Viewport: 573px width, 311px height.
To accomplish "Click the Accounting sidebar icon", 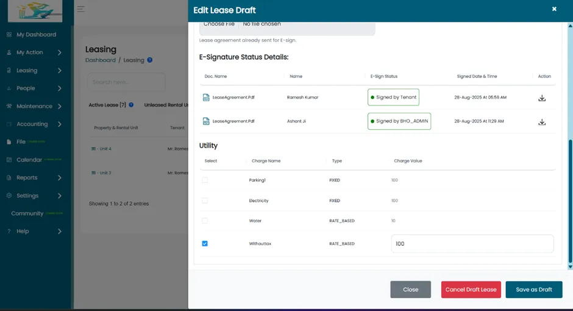I will [x=9, y=124].
